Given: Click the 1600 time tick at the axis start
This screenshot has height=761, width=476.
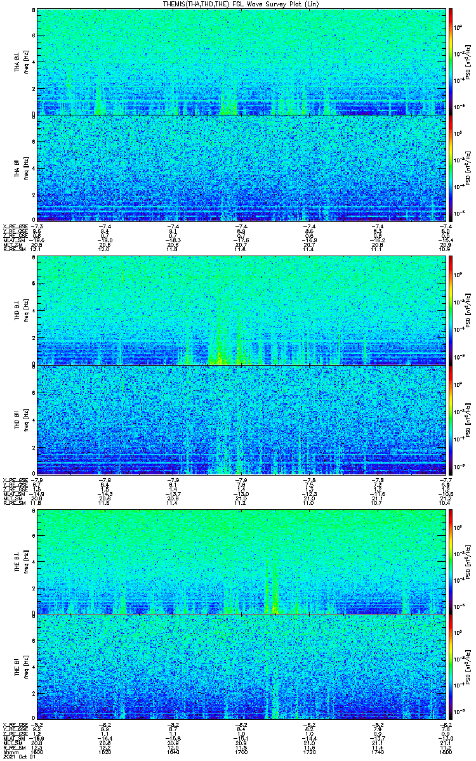Looking at the screenshot, I should coord(37,753).
